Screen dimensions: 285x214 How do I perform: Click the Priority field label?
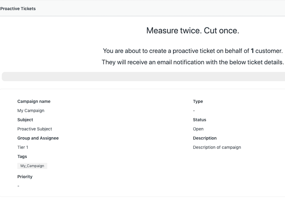(25, 177)
